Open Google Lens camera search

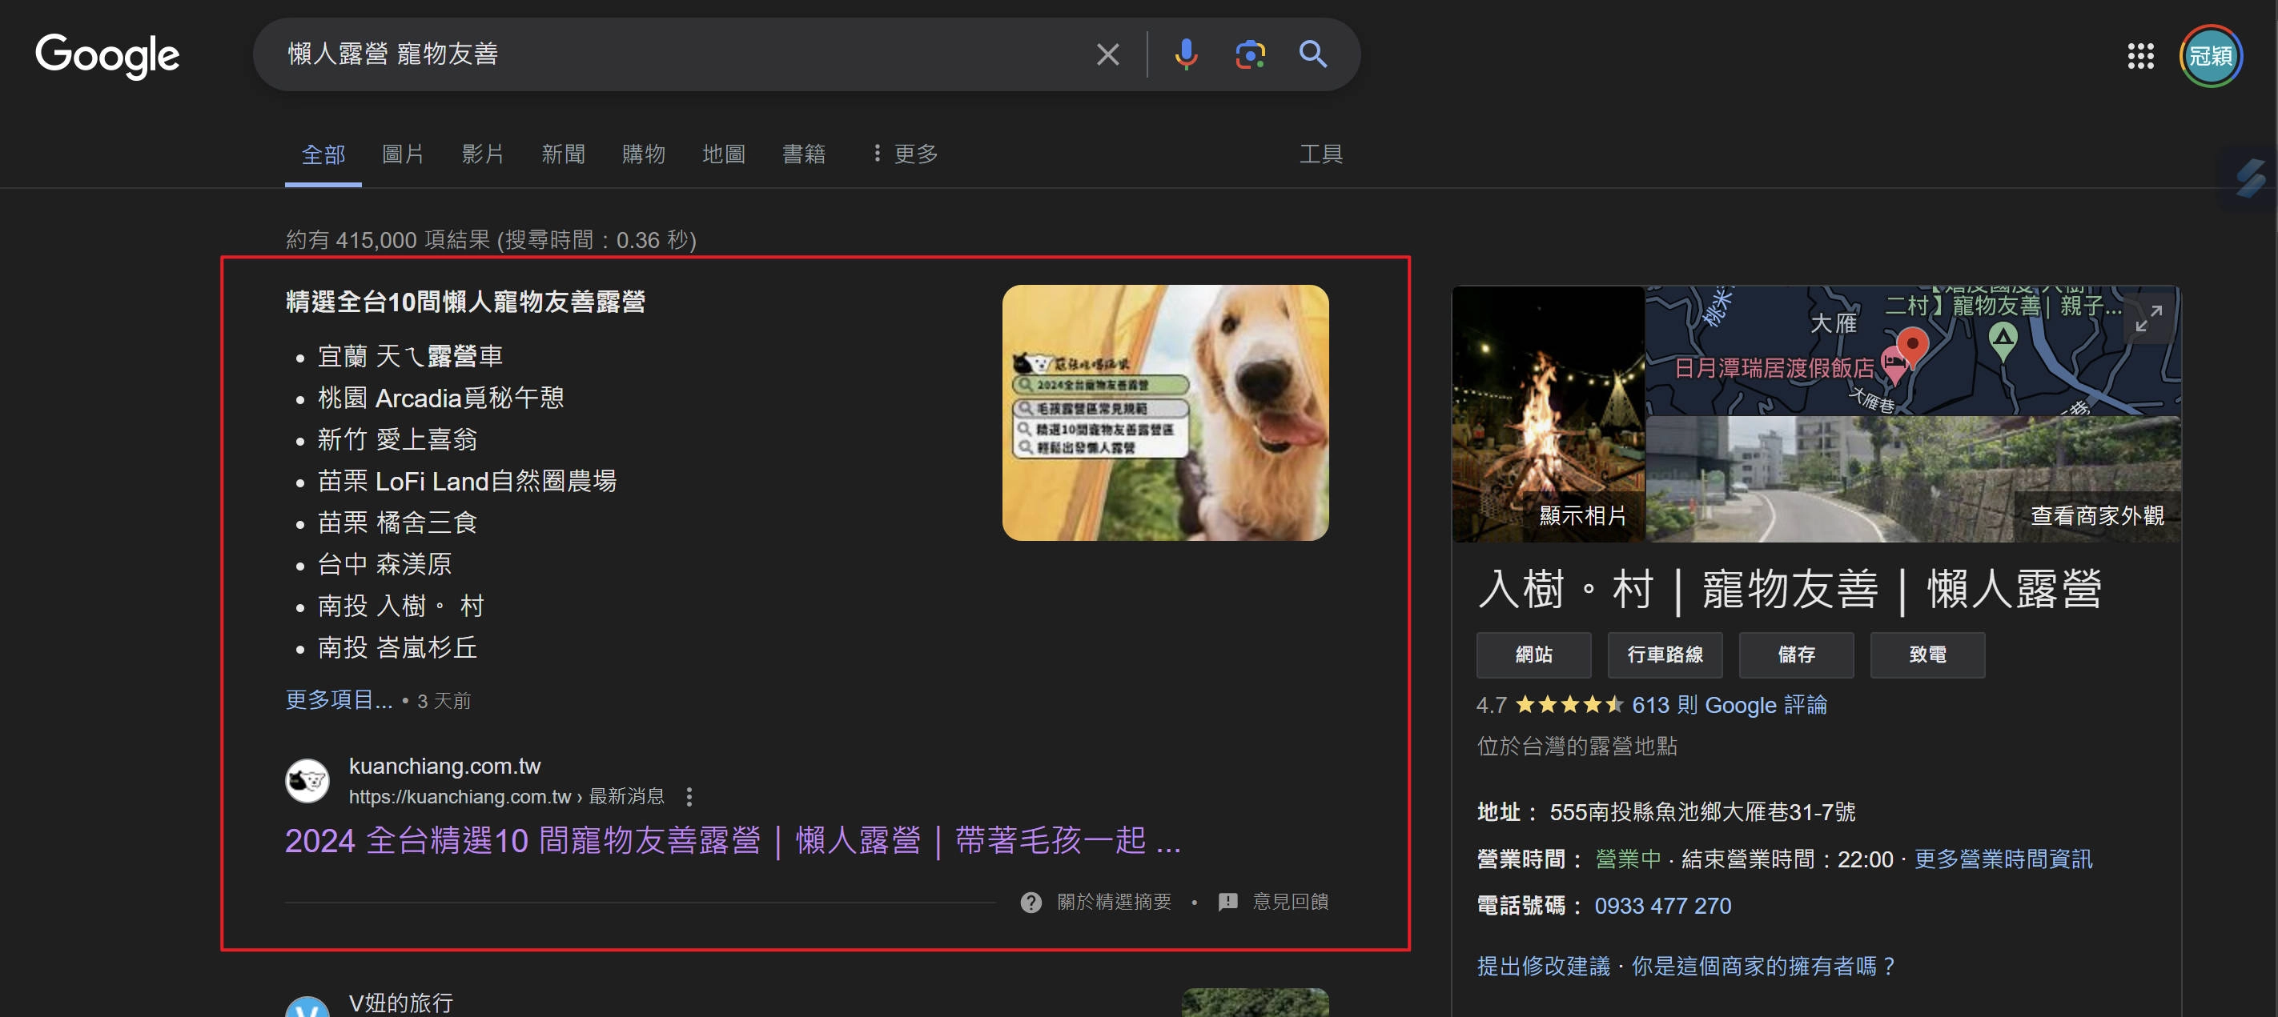(1250, 54)
